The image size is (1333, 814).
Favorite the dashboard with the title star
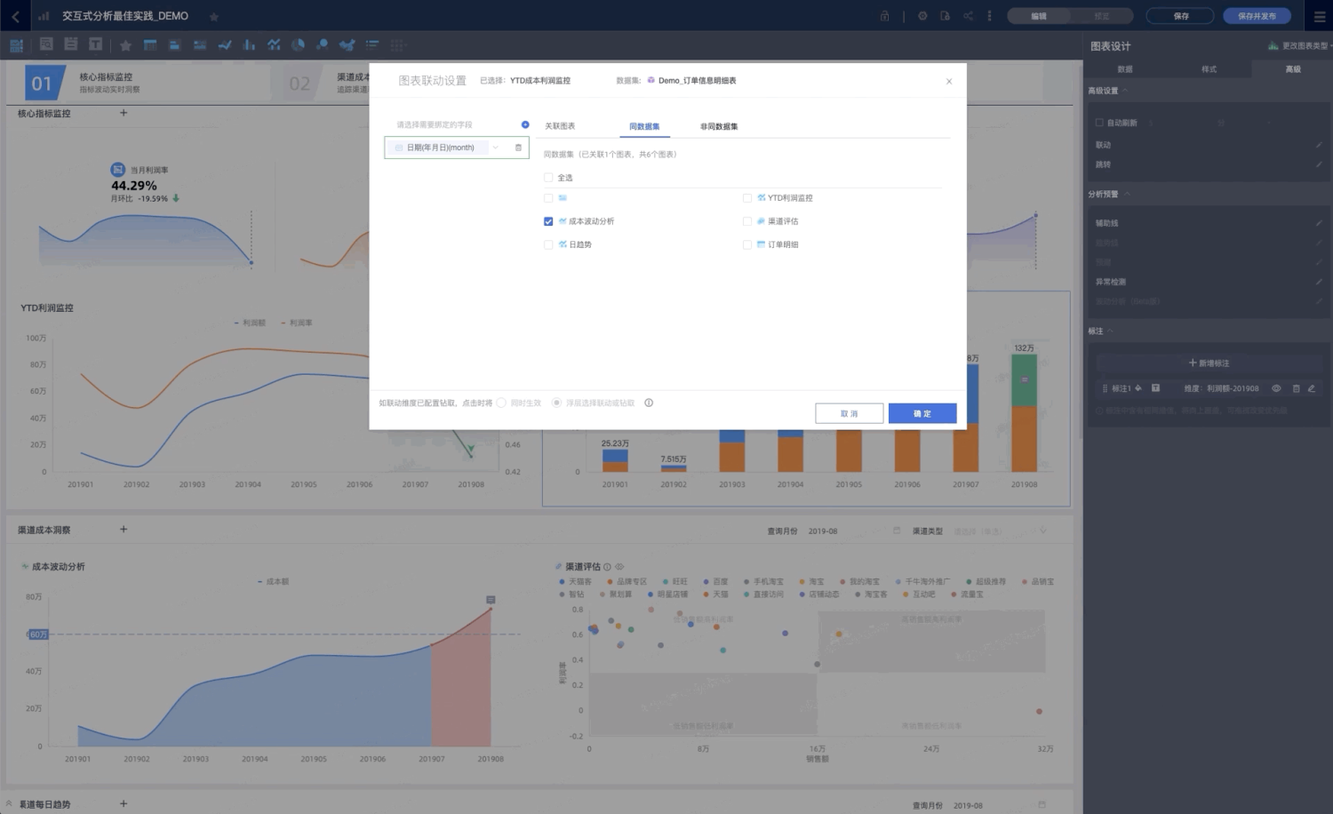click(x=213, y=17)
